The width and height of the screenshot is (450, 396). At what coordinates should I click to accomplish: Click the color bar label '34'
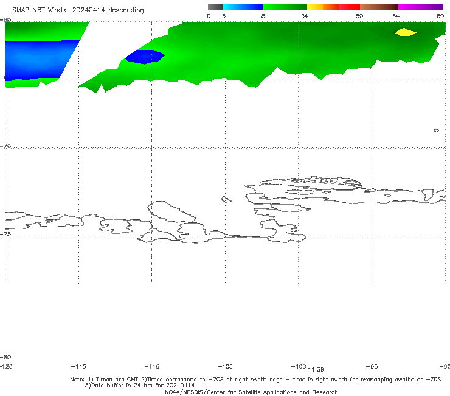(x=305, y=16)
